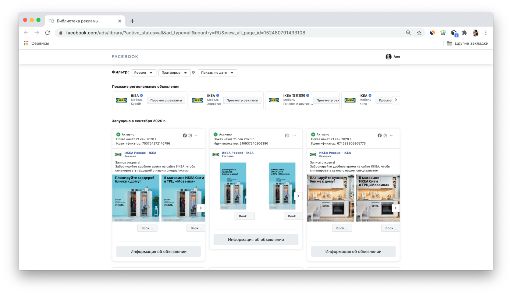Open the options menu of ad 310937240206390
Image resolution: width=512 pixels, height=295 pixels.
click(294, 135)
